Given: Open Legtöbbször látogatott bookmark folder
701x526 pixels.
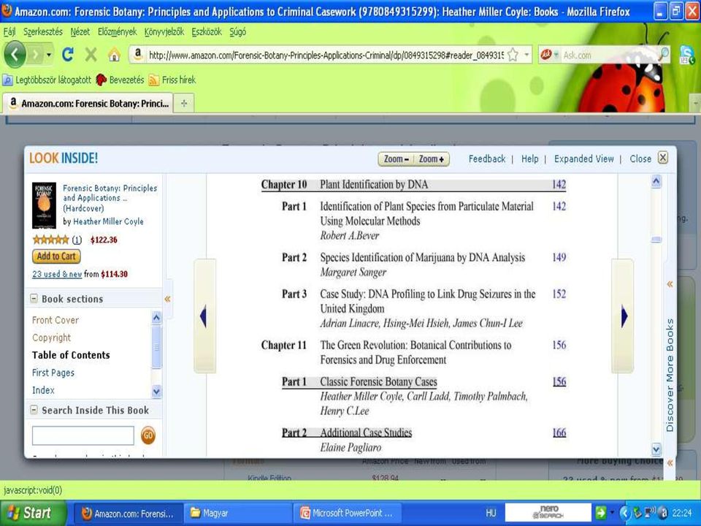Looking at the screenshot, I should [47, 80].
